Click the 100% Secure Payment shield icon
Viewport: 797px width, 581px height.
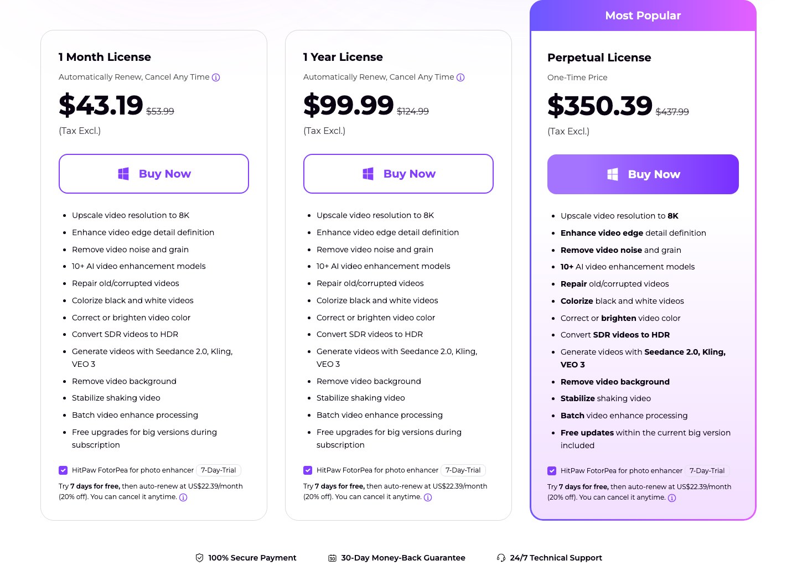[199, 558]
